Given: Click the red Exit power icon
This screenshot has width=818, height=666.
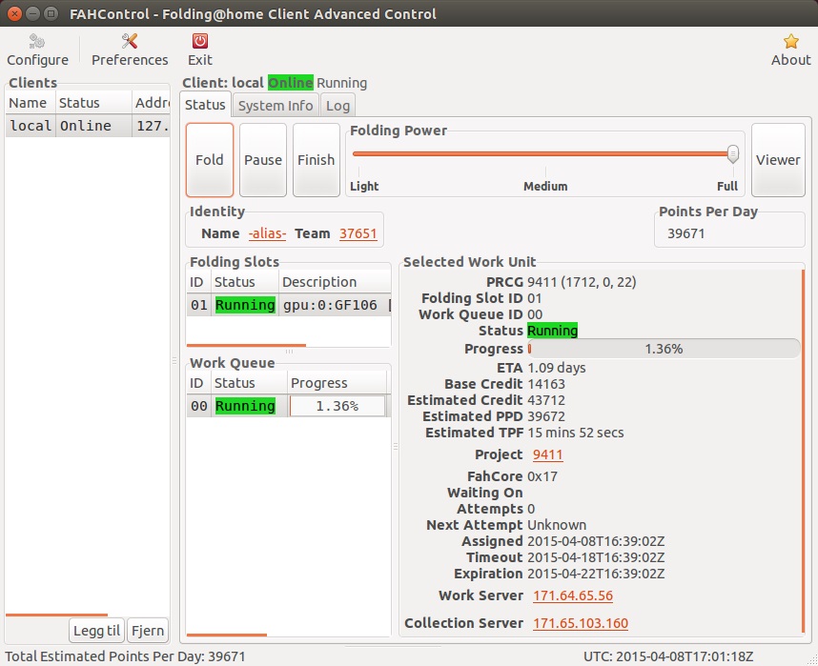Looking at the screenshot, I should tap(200, 41).
